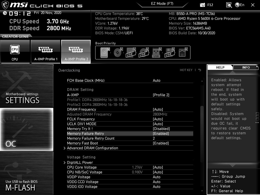Click the clock icon beside the time
This screenshot has width=260, height=195.
tap(5, 13)
